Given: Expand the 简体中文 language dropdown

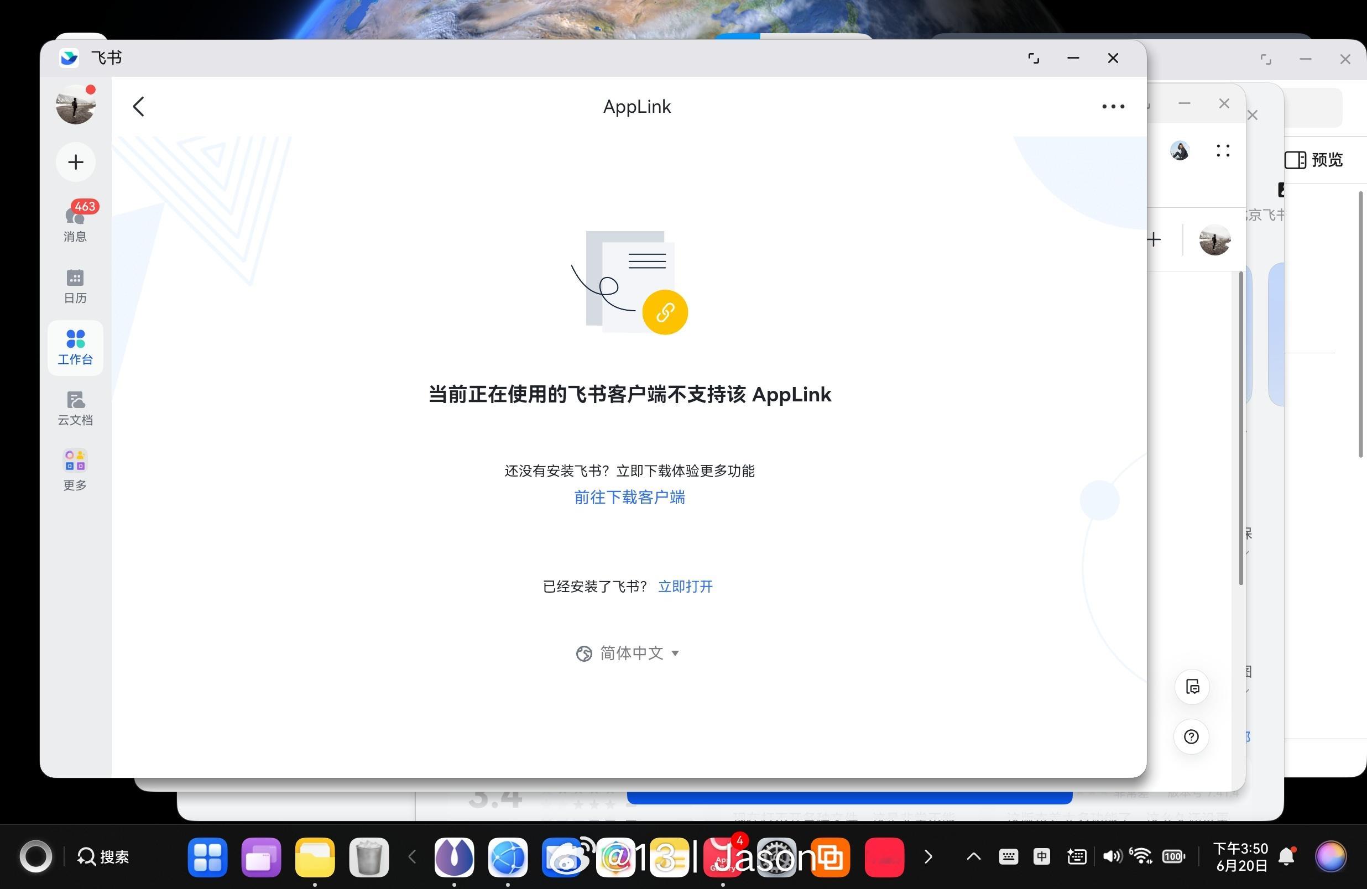Looking at the screenshot, I should pos(628,653).
